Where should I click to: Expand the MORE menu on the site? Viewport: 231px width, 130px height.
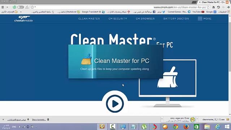tap(205, 18)
